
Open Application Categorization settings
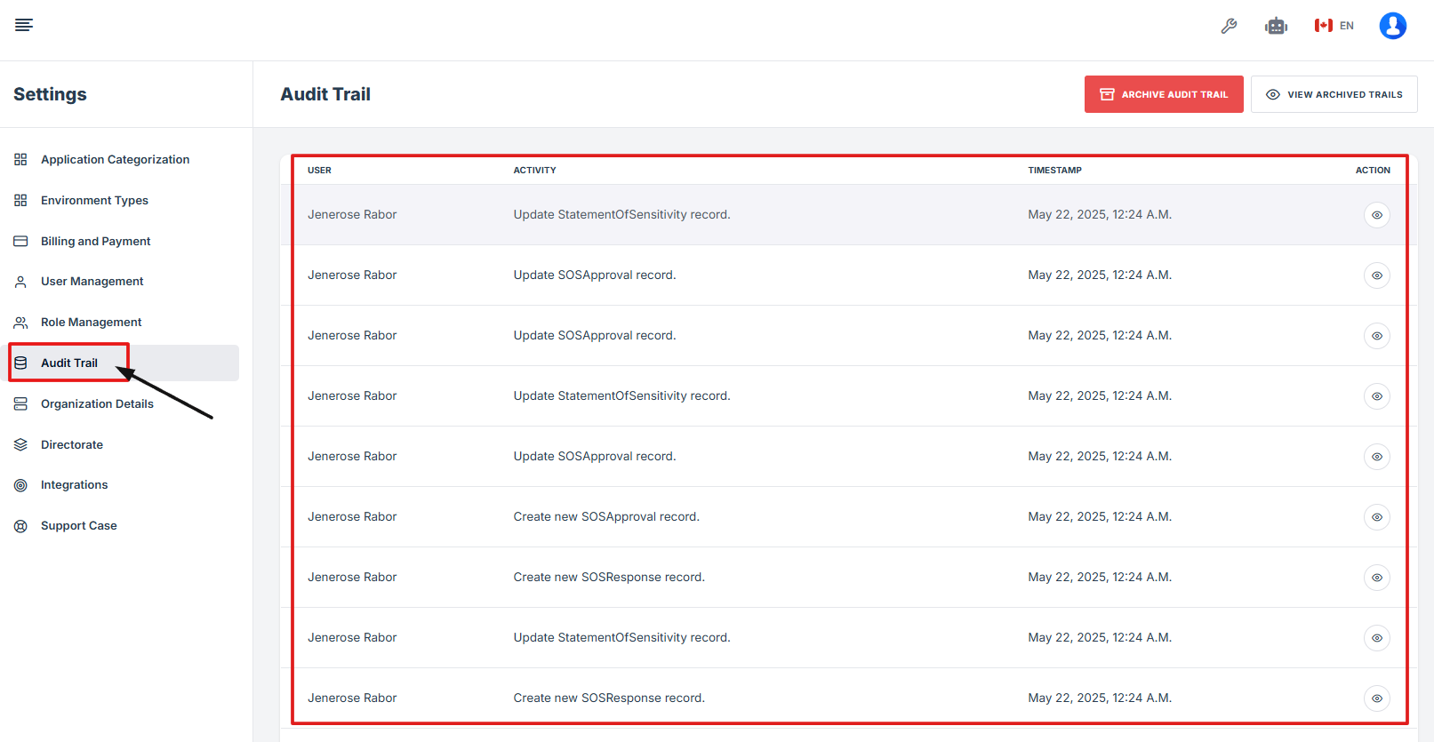115,160
